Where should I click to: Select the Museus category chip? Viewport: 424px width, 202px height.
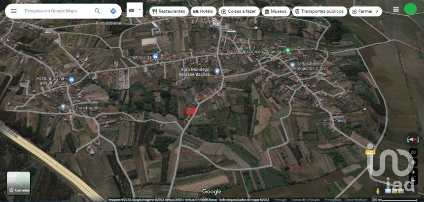(276, 11)
